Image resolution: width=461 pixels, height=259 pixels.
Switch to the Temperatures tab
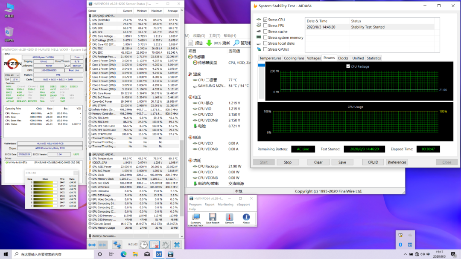[270, 58]
